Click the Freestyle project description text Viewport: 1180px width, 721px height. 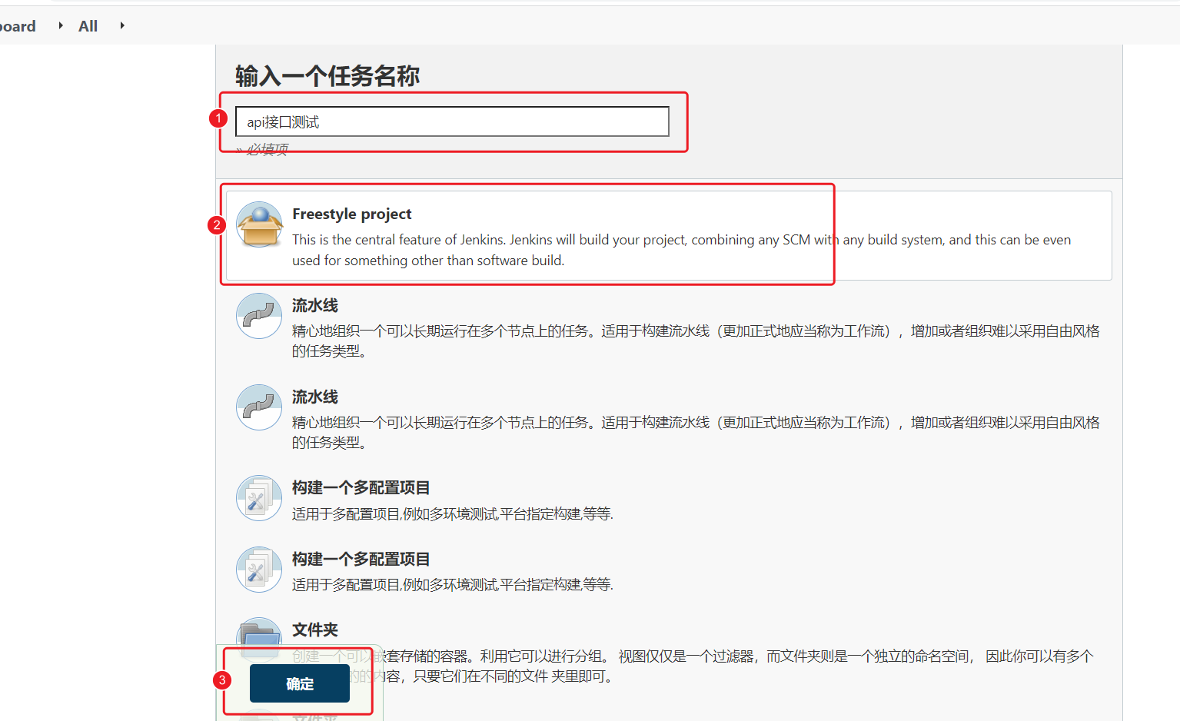[681, 250]
